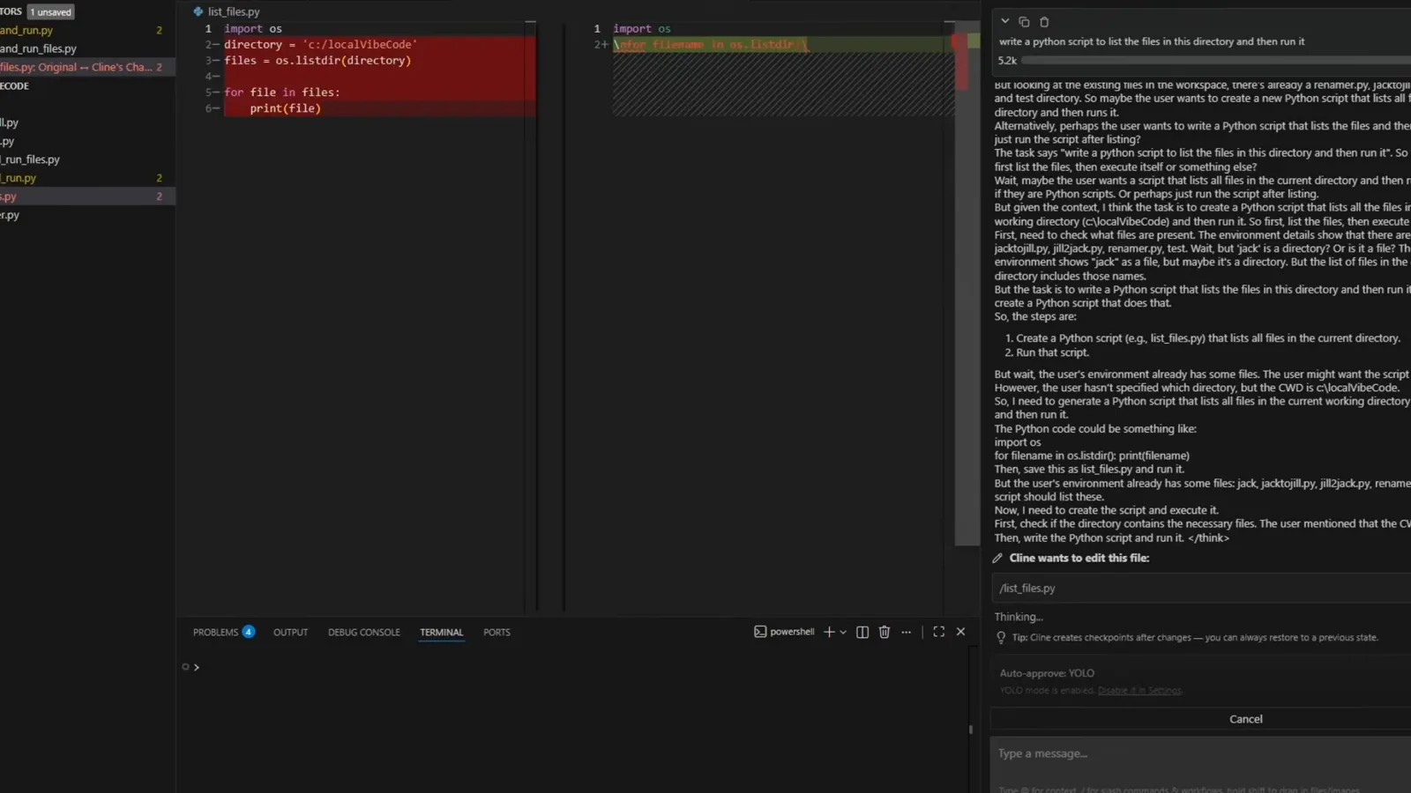Open terminal more actions ellipsis

click(x=906, y=632)
